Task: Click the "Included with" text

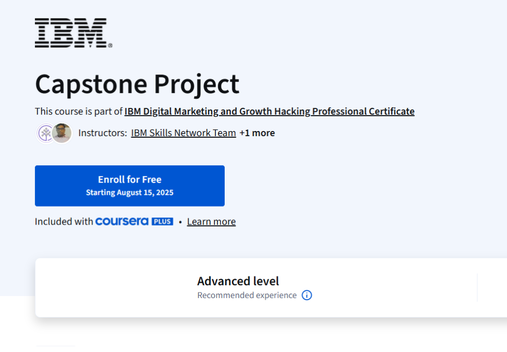Action: point(64,221)
